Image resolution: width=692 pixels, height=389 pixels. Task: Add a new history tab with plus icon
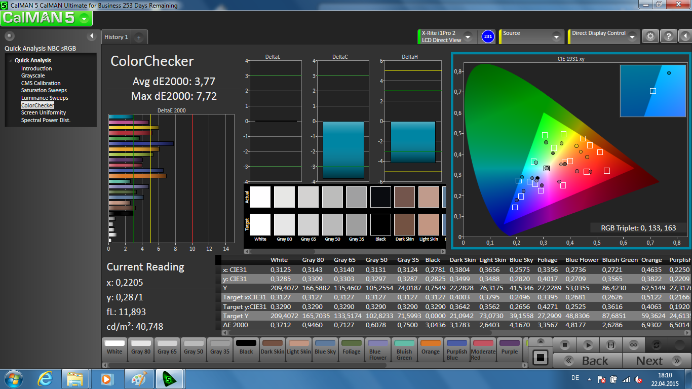click(x=139, y=37)
